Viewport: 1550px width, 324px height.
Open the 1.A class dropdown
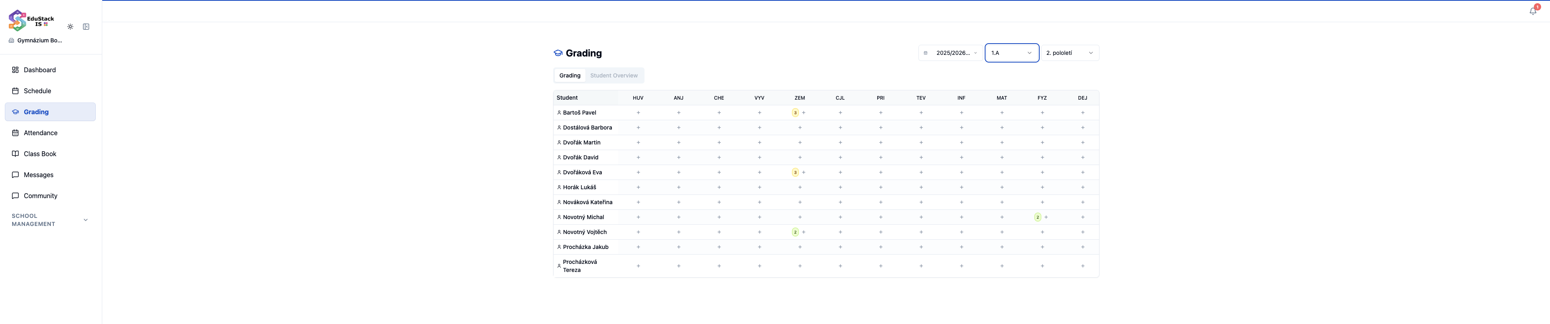1012,53
